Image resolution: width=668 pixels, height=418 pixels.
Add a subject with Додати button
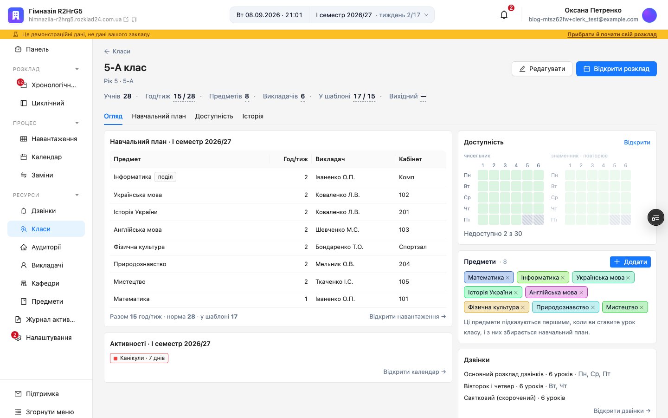(x=630, y=262)
